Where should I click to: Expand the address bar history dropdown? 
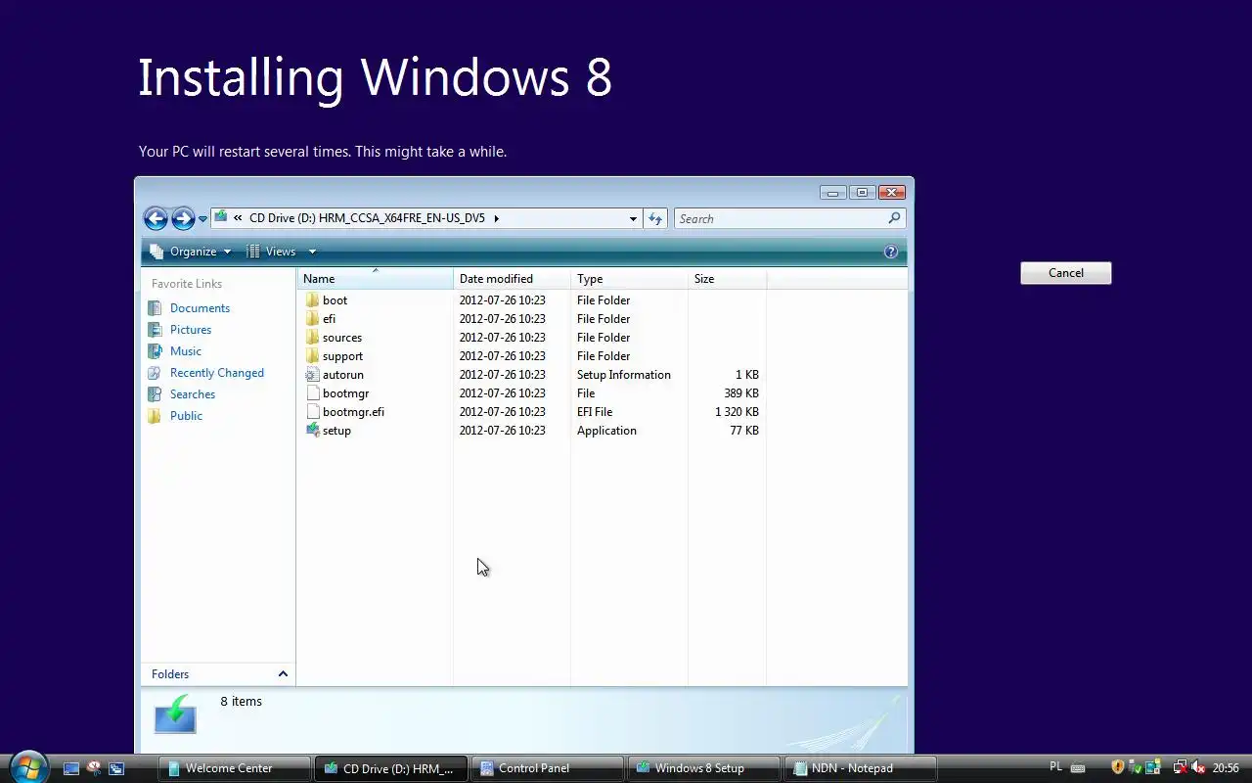(x=633, y=219)
